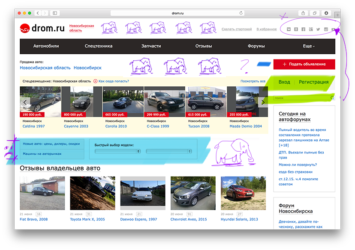This screenshot has width=355, height=250.
Task: Toggle the Safari sidebar button
Action: 55,13
